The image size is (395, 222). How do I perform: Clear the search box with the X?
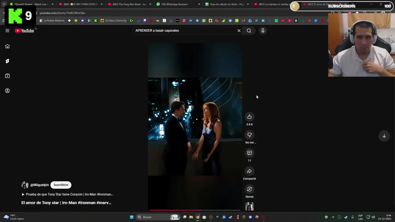(x=239, y=31)
